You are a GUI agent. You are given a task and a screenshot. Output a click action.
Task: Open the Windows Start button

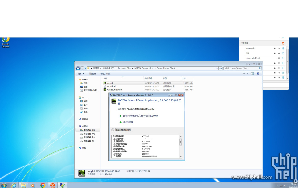pyautogui.click(x=4, y=185)
